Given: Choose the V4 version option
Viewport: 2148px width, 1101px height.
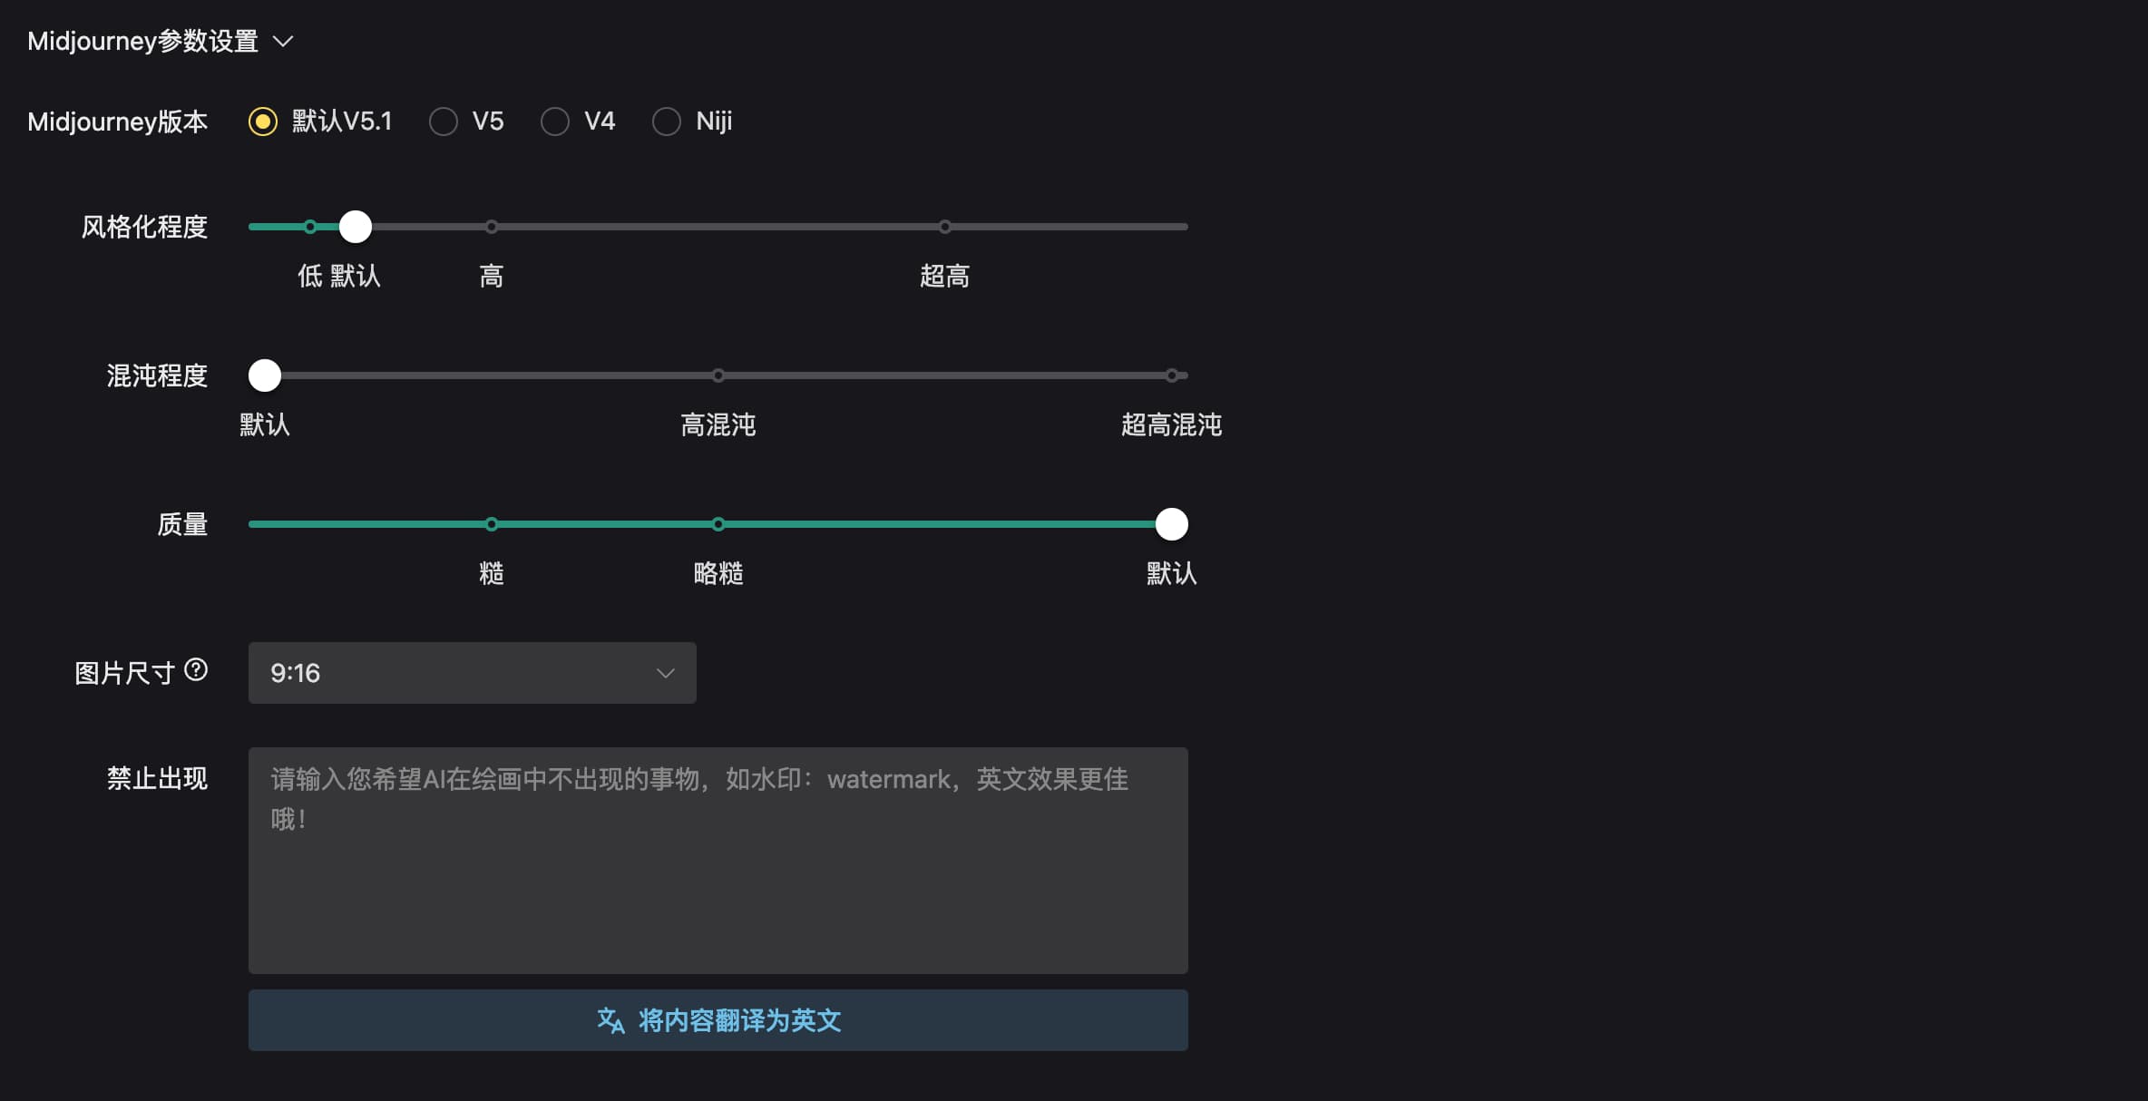Looking at the screenshot, I should point(555,122).
